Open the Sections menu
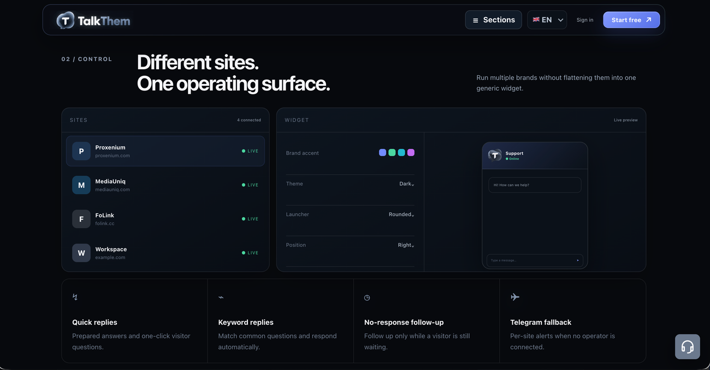The image size is (710, 370). point(493,20)
